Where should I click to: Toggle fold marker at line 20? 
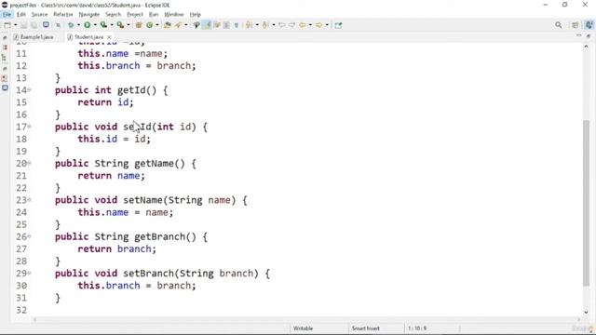(29, 164)
